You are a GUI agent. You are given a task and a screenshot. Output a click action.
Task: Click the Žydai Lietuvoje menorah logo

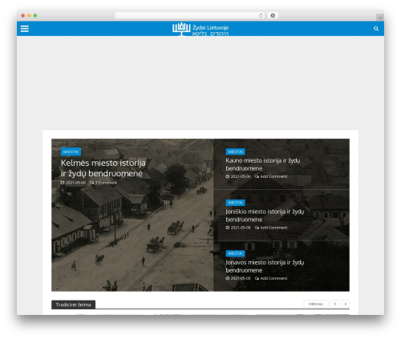point(200,29)
